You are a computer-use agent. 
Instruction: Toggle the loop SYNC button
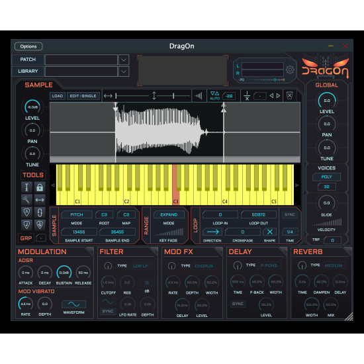coord(289,214)
